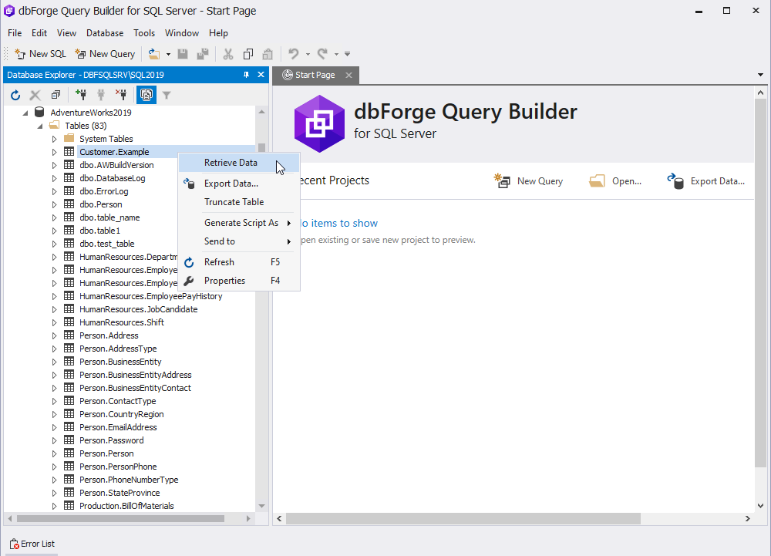Open the Error List panel tab

(32, 544)
